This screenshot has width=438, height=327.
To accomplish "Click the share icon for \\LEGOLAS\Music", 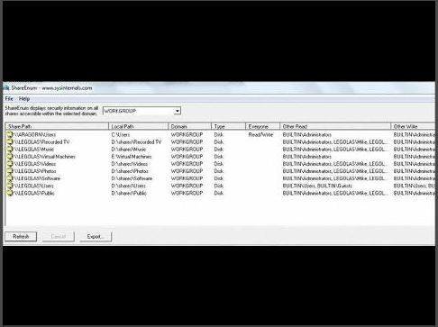I will pyautogui.click(x=10, y=149).
